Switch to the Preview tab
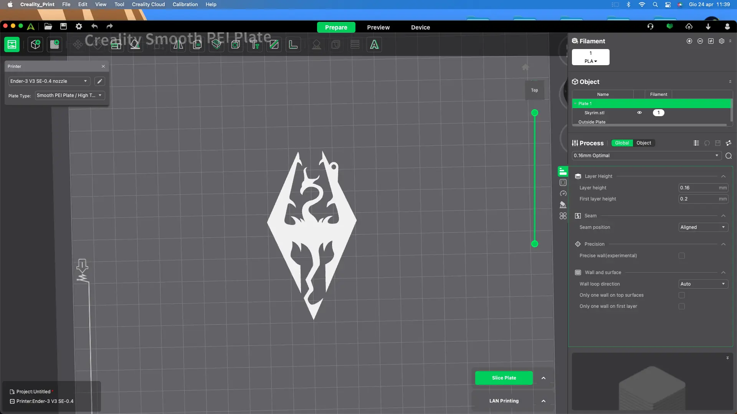Screen dimensions: 737x414 point(378,27)
